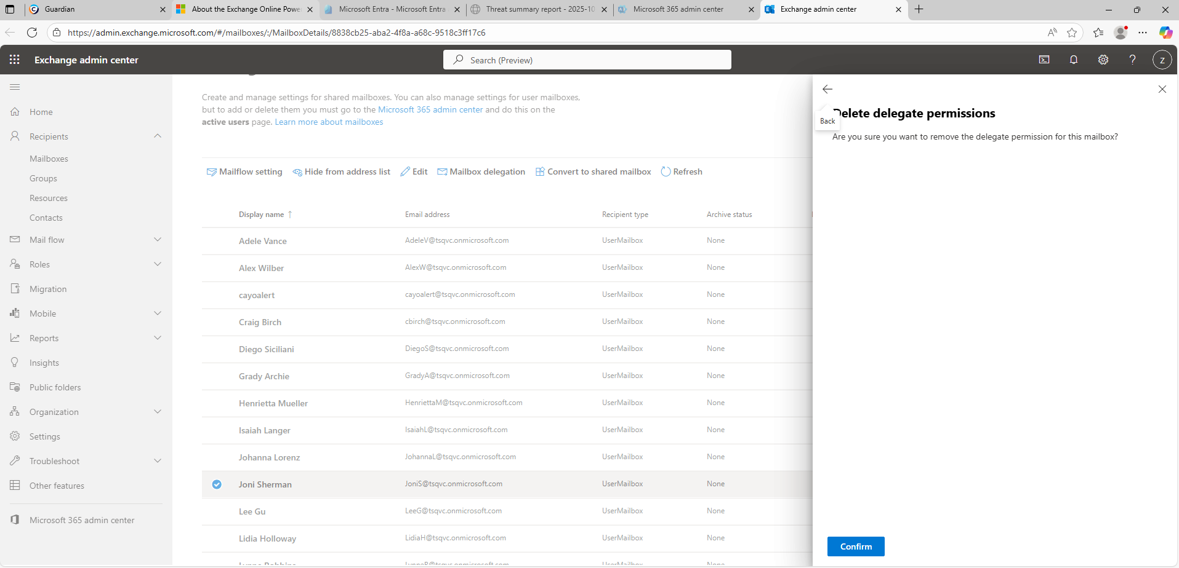This screenshot has height=568, width=1179.
Task: Click in the Search (Preview) box
Action: point(587,60)
